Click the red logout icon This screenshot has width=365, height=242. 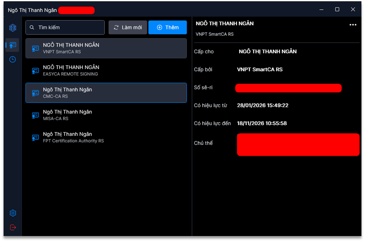(13, 227)
